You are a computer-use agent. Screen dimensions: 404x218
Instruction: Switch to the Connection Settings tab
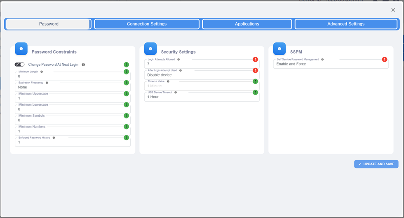(147, 24)
